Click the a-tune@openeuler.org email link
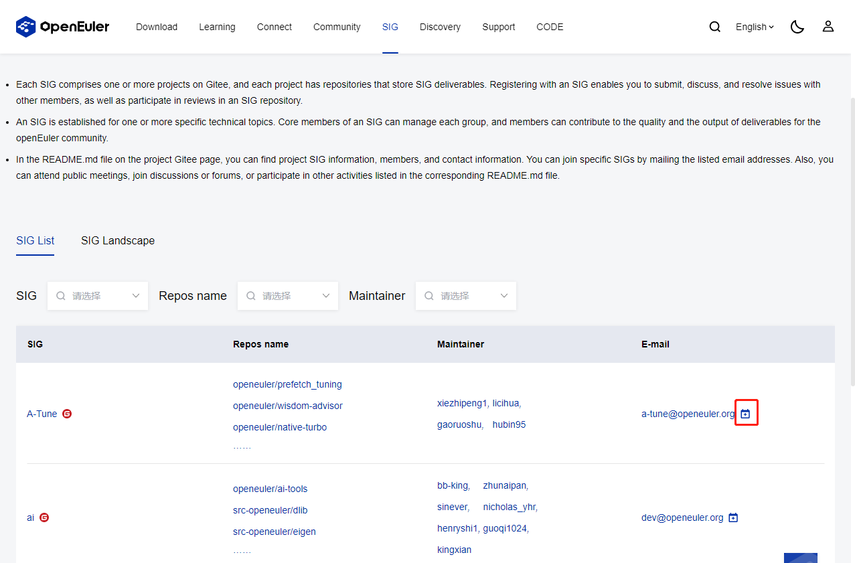The image size is (855, 563). click(688, 414)
